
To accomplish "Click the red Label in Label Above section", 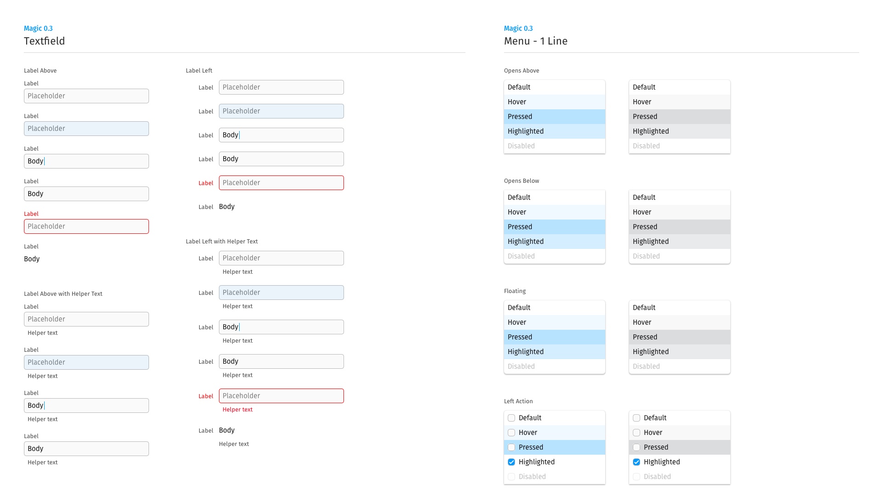I will tap(31, 214).
